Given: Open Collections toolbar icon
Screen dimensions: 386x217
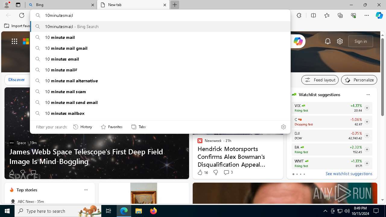Looking at the screenshot, I should (x=340, y=15).
